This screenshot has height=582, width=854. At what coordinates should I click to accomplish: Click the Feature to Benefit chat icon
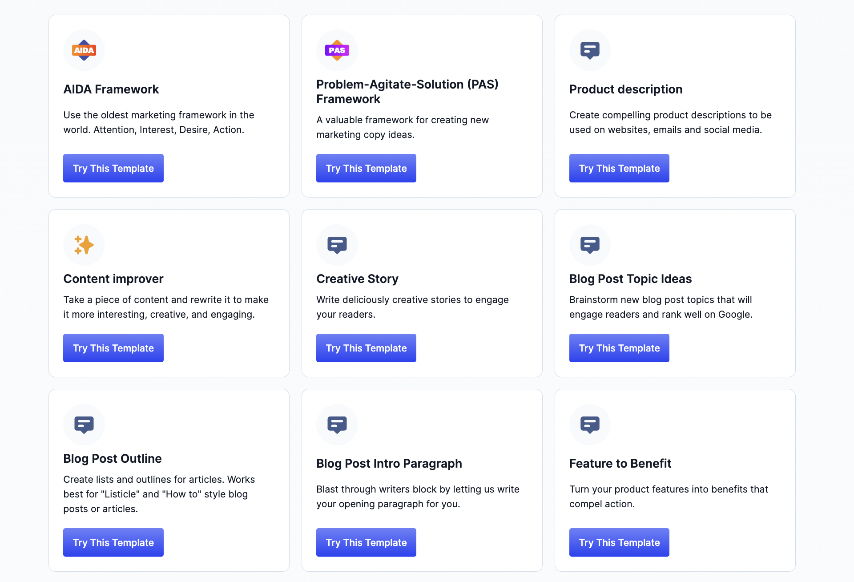590,424
